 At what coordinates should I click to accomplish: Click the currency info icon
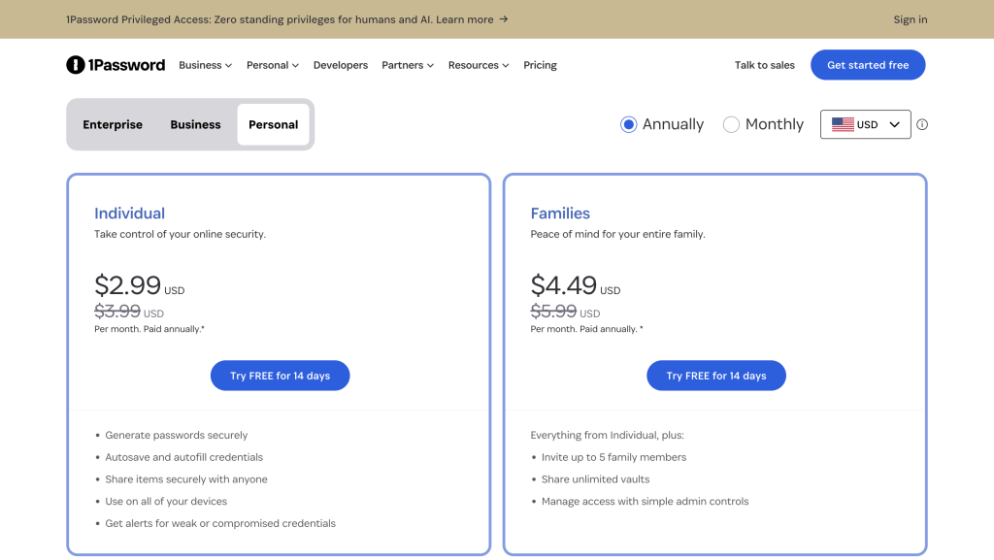coord(922,125)
